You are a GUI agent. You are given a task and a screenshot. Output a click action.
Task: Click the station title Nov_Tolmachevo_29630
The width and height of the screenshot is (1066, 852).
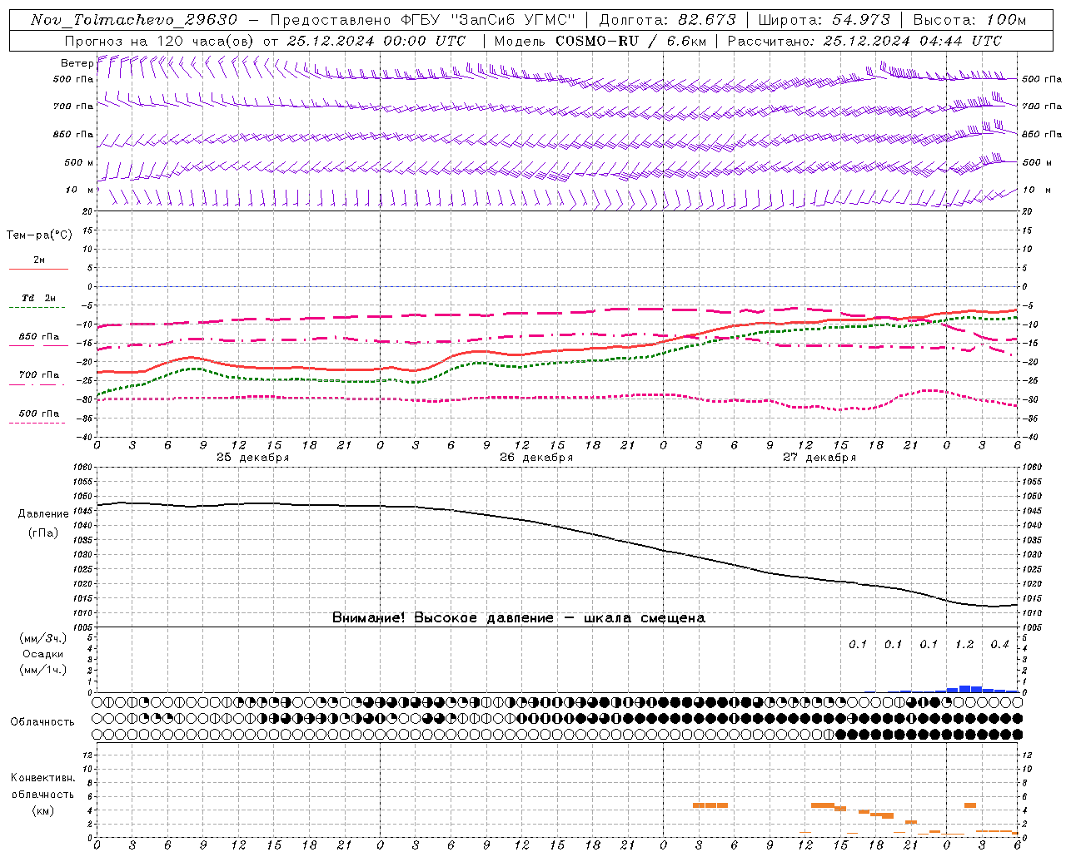tap(133, 20)
